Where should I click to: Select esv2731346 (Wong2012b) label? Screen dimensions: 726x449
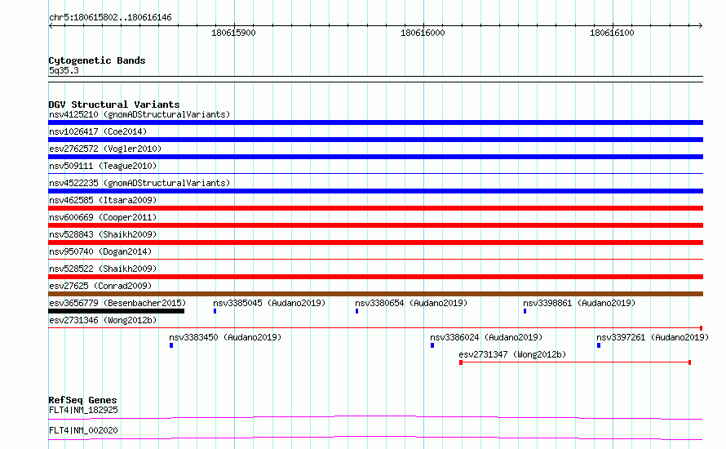[103, 320]
